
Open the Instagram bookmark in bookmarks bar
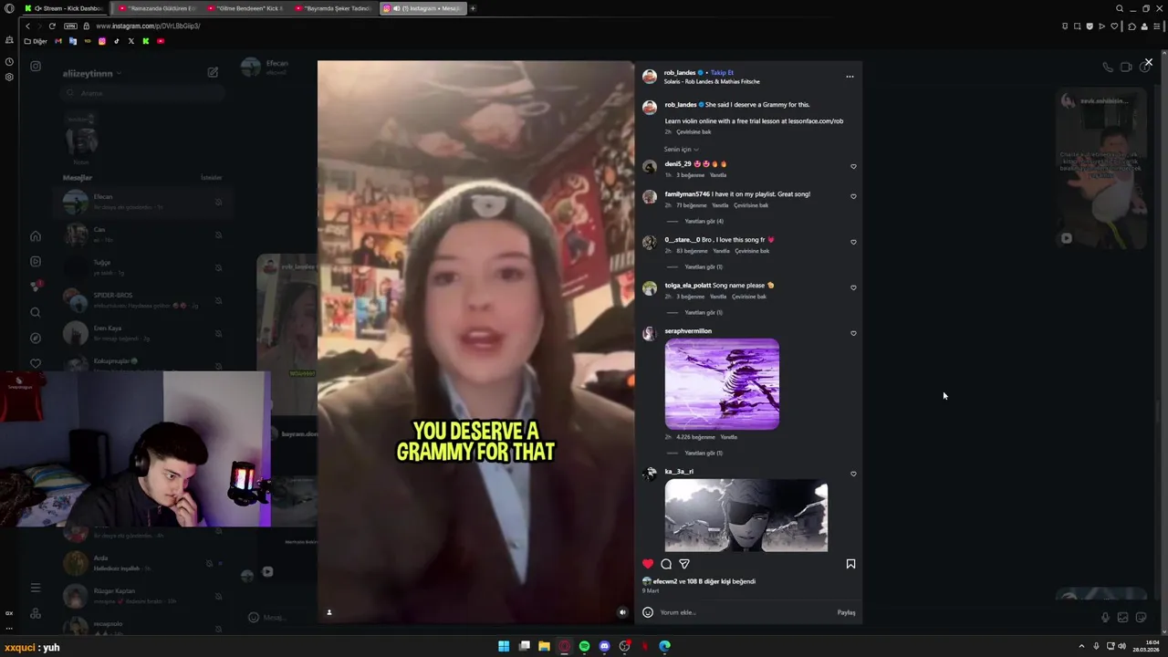point(101,41)
